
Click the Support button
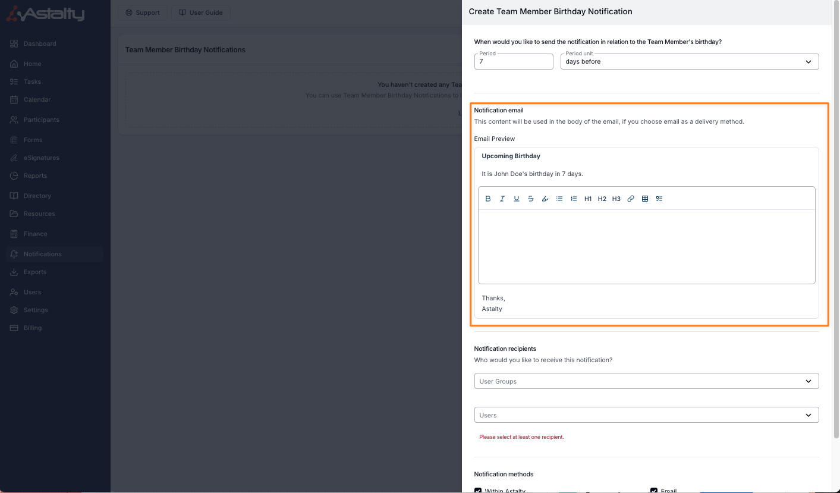point(143,12)
